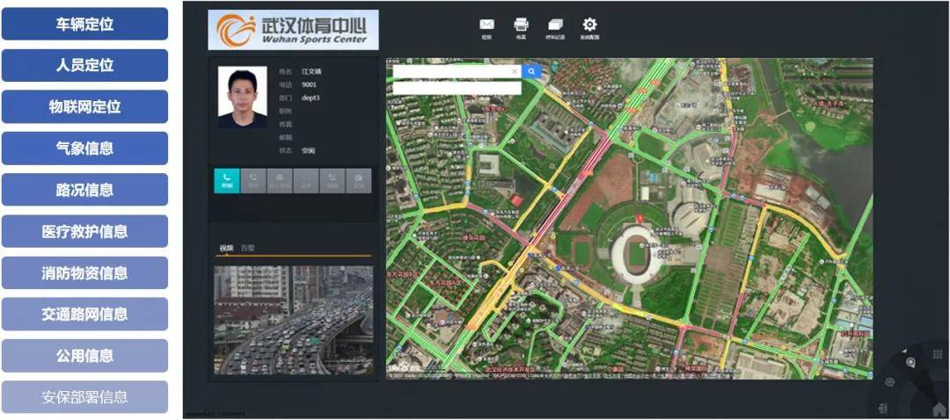
Task: Switch to the 视频 video tab
Action: click(227, 248)
